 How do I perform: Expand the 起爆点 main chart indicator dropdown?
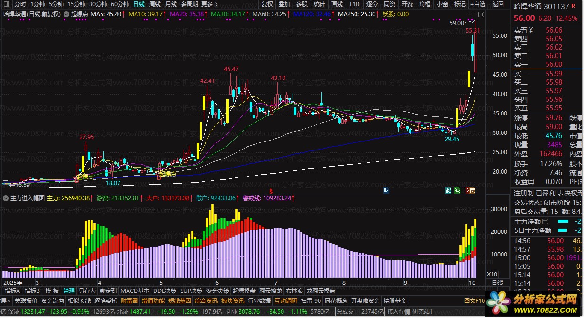pos(66,14)
